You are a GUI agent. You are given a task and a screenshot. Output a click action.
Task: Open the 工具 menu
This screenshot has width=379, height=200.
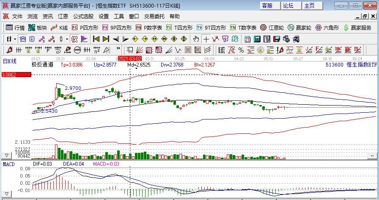point(119,17)
